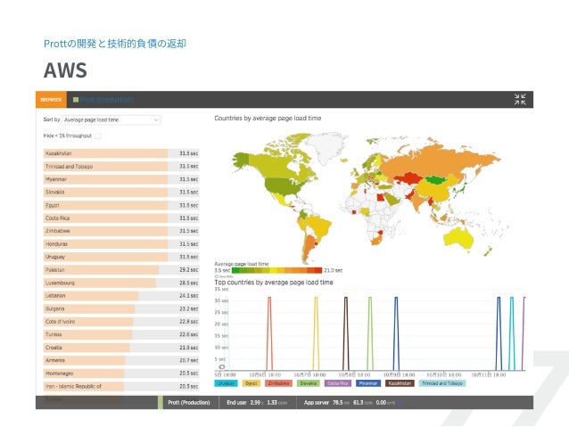The image size is (569, 427).
Task: Toggle Trinidad and Tobago legend swatch
Action: tap(442, 383)
